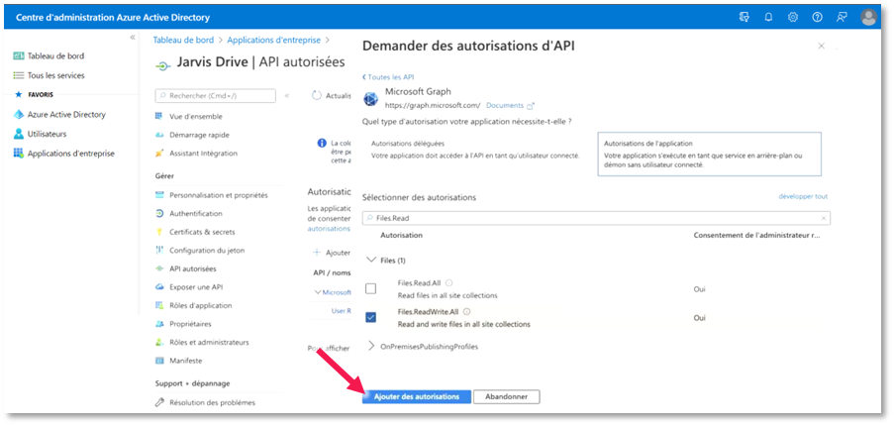Click the Abandonner button
The width and height of the screenshot is (894, 426).
click(x=506, y=396)
